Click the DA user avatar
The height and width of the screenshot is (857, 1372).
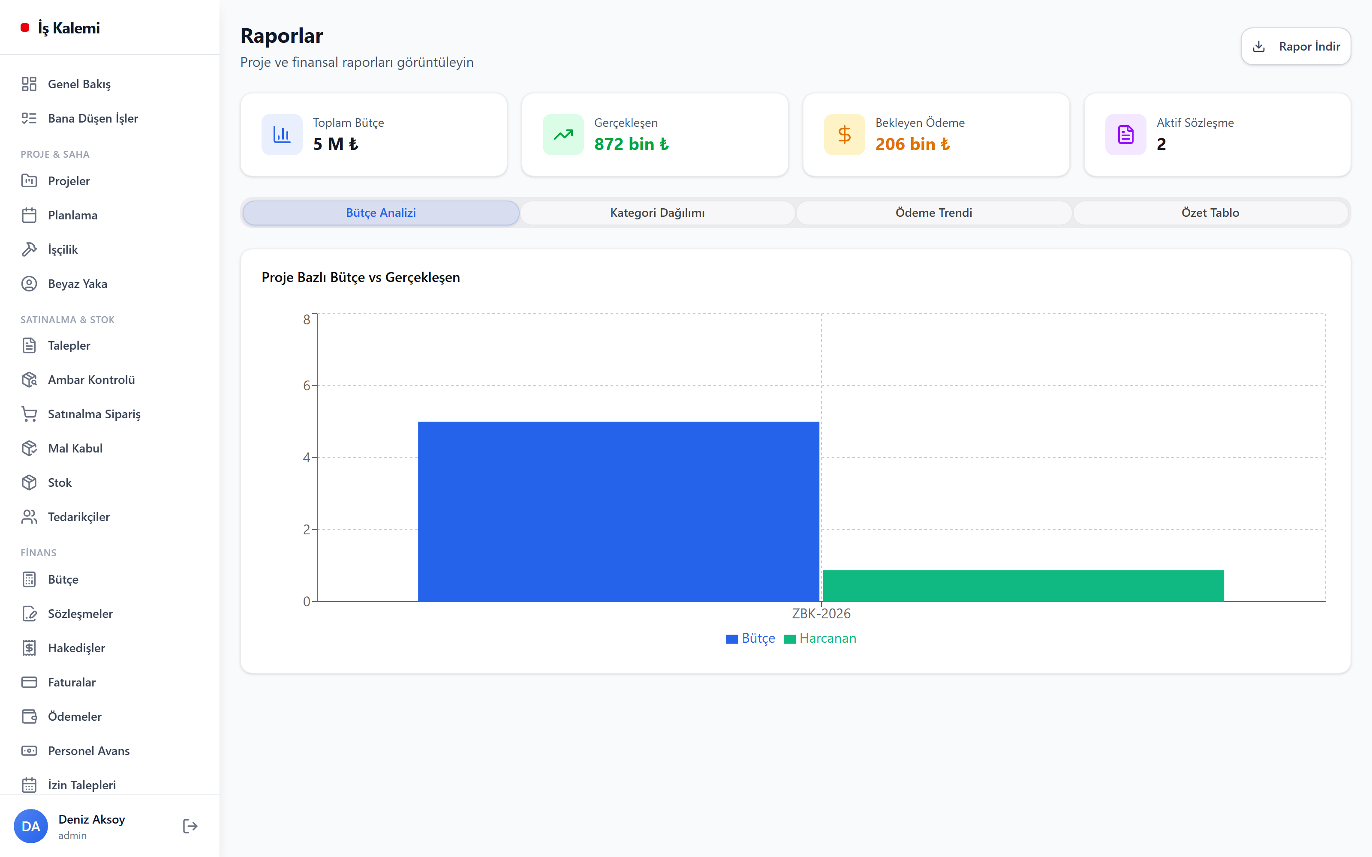click(x=30, y=826)
